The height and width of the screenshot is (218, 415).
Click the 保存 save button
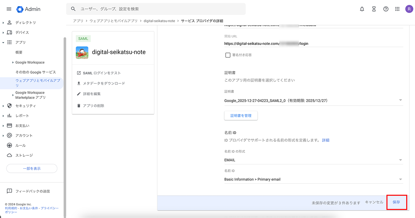397,202
